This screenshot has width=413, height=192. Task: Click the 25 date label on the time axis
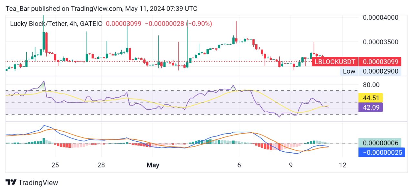coord(55,165)
